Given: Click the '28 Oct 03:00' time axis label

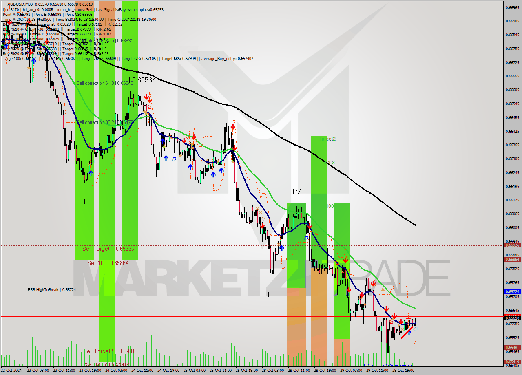Looking at the screenshot, I should pos(273,371).
